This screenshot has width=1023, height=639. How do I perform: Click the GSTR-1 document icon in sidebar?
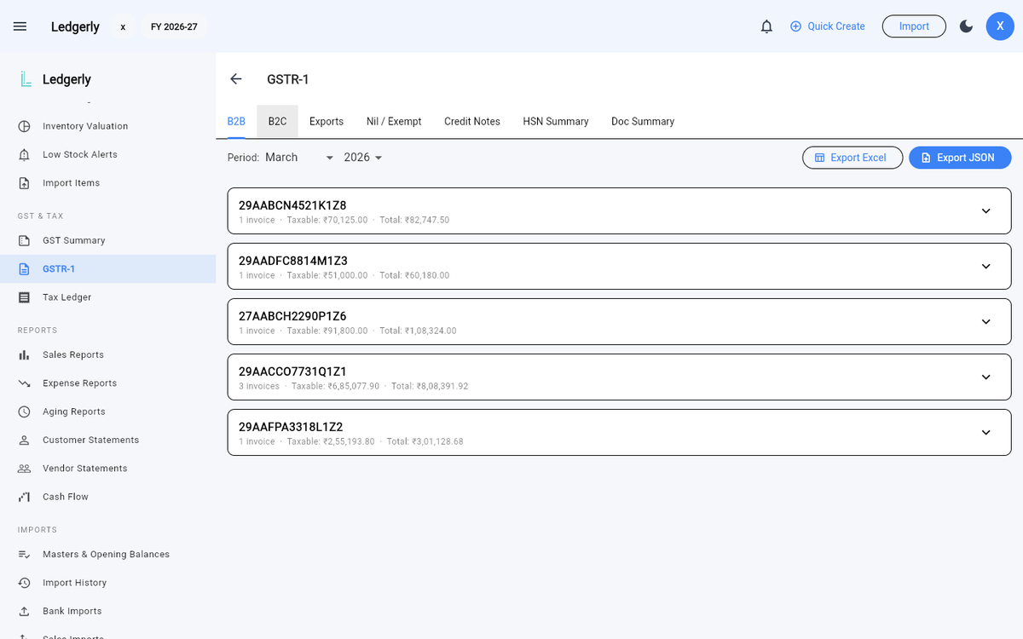[x=25, y=269]
